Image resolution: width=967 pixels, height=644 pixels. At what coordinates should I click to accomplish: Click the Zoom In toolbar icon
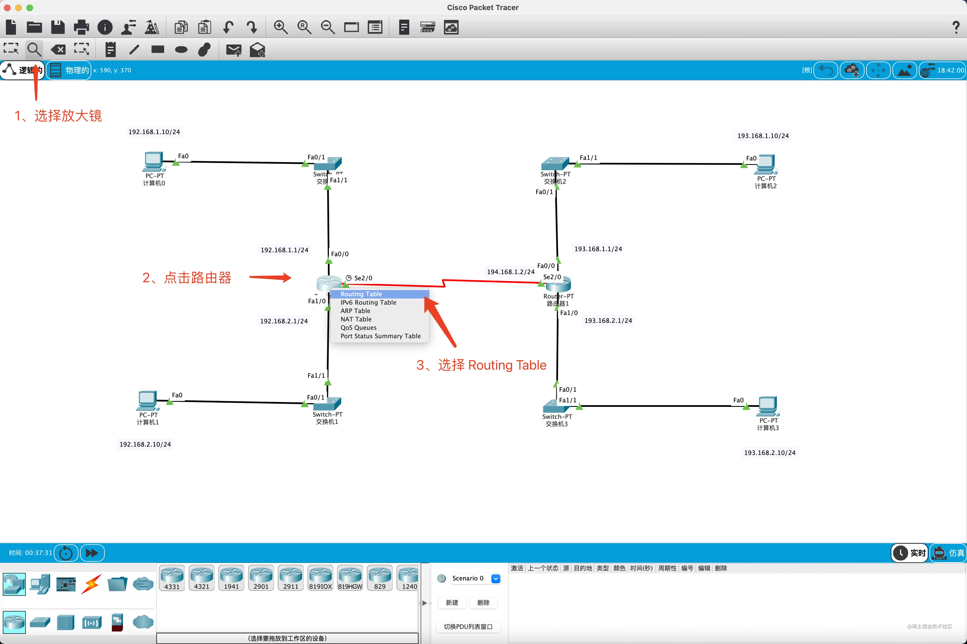pyautogui.click(x=281, y=27)
